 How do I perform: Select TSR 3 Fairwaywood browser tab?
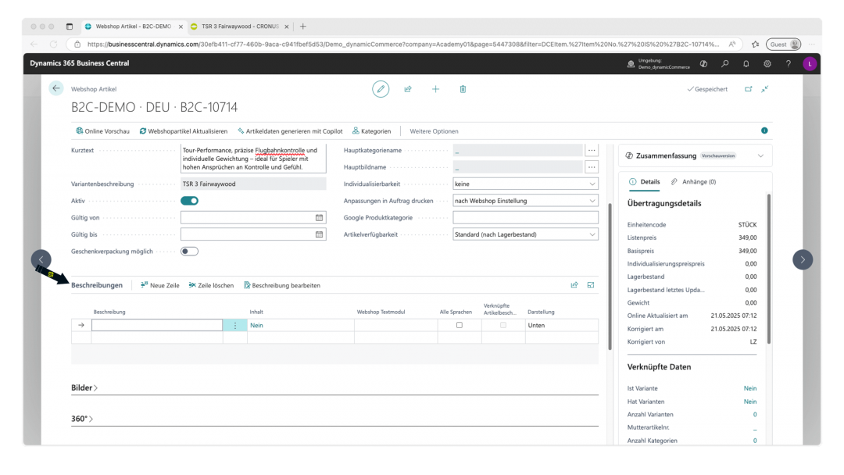pos(240,27)
